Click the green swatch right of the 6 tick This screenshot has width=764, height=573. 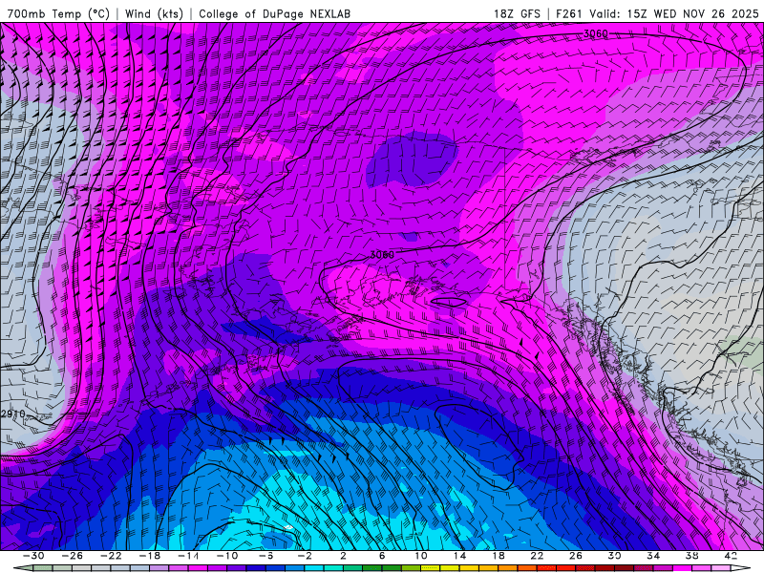click(392, 568)
